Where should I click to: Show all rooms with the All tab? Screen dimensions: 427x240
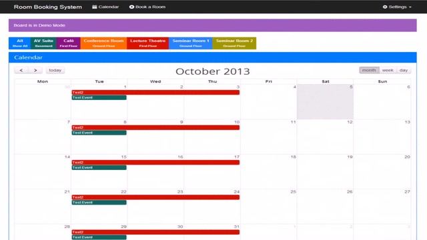click(20, 43)
